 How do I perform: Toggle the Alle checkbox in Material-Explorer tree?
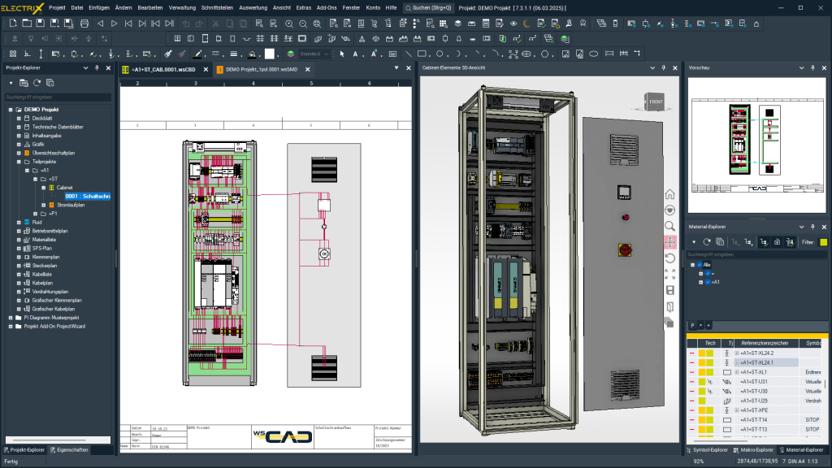[700, 264]
